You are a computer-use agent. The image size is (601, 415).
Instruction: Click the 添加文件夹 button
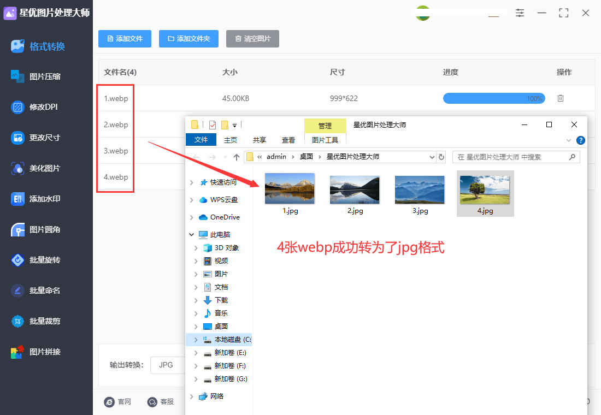tap(188, 39)
